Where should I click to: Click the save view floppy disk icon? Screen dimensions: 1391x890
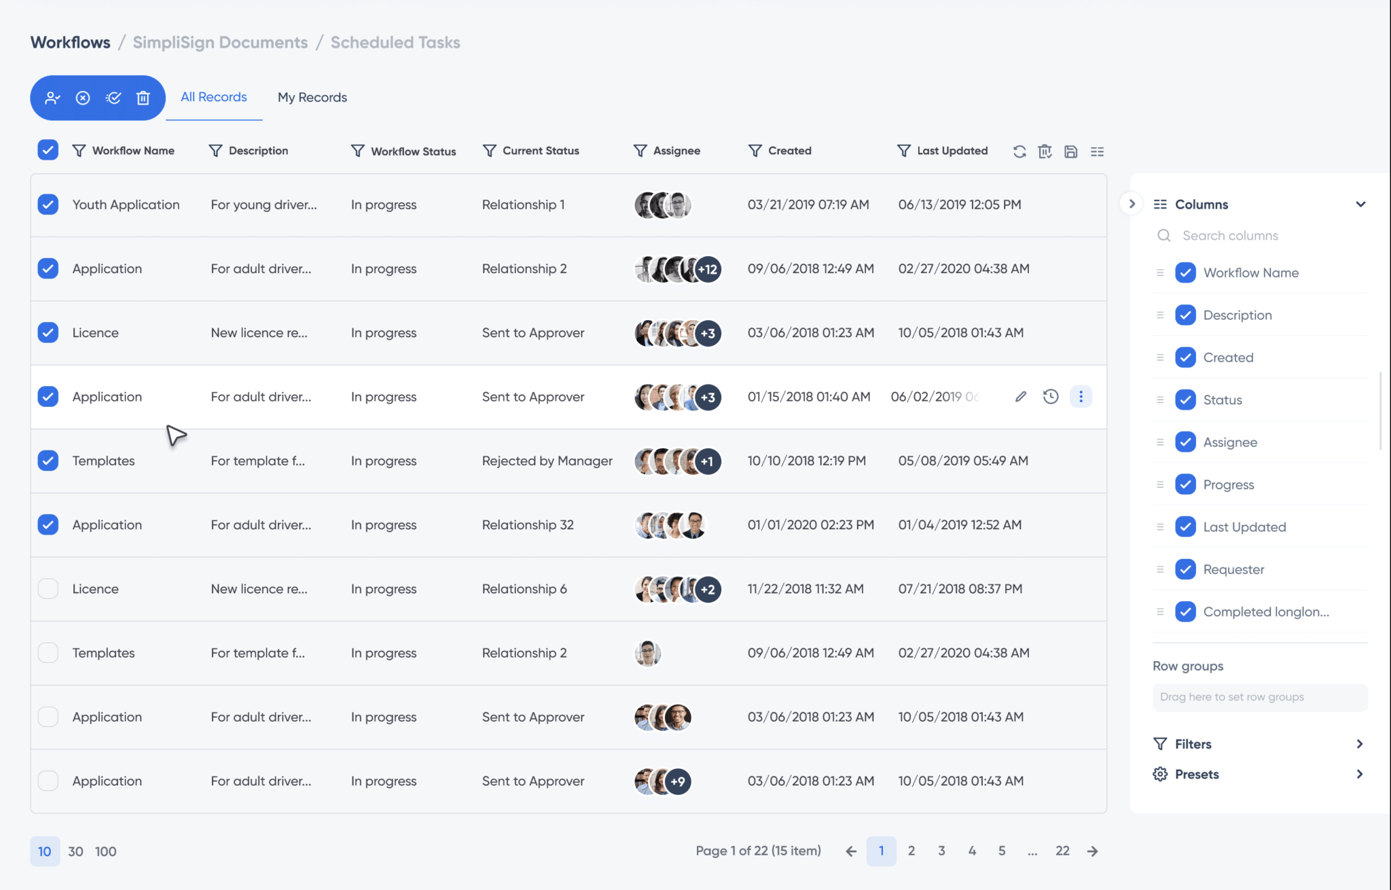[1071, 152]
